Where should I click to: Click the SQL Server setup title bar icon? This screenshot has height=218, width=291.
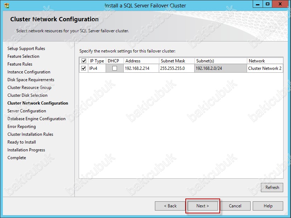[7, 6]
